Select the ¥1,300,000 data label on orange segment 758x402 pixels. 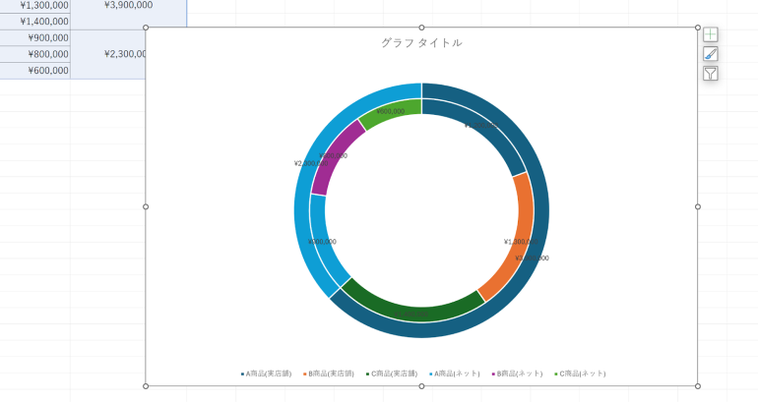click(x=521, y=242)
